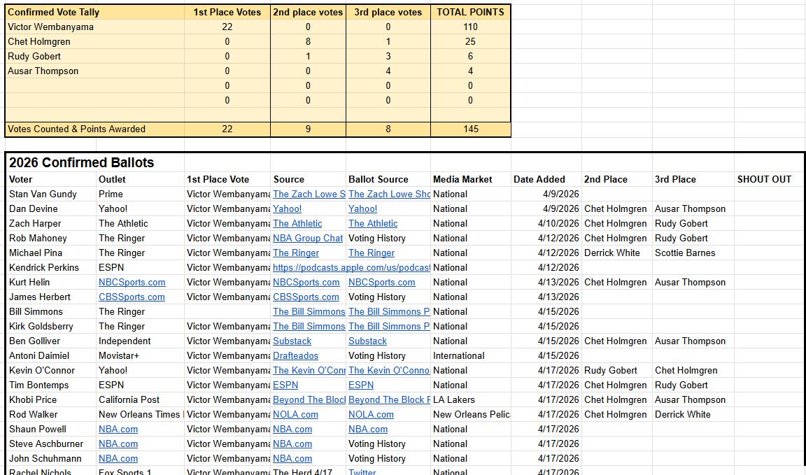Click NBCSports.com Outlet link for Kurt Helin
This screenshot has height=475, width=806.
click(x=132, y=282)
